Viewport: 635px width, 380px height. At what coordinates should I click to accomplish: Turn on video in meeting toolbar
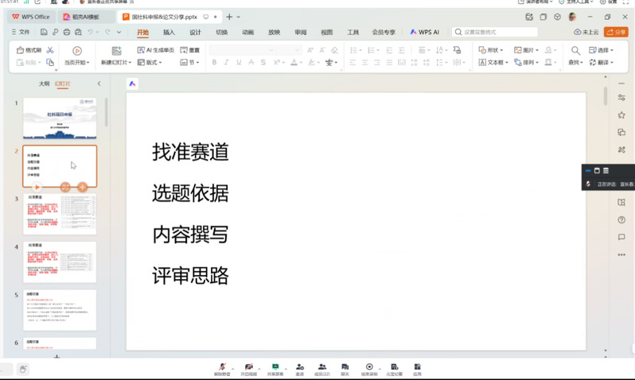pyautogui.click(x=249, y=368)
